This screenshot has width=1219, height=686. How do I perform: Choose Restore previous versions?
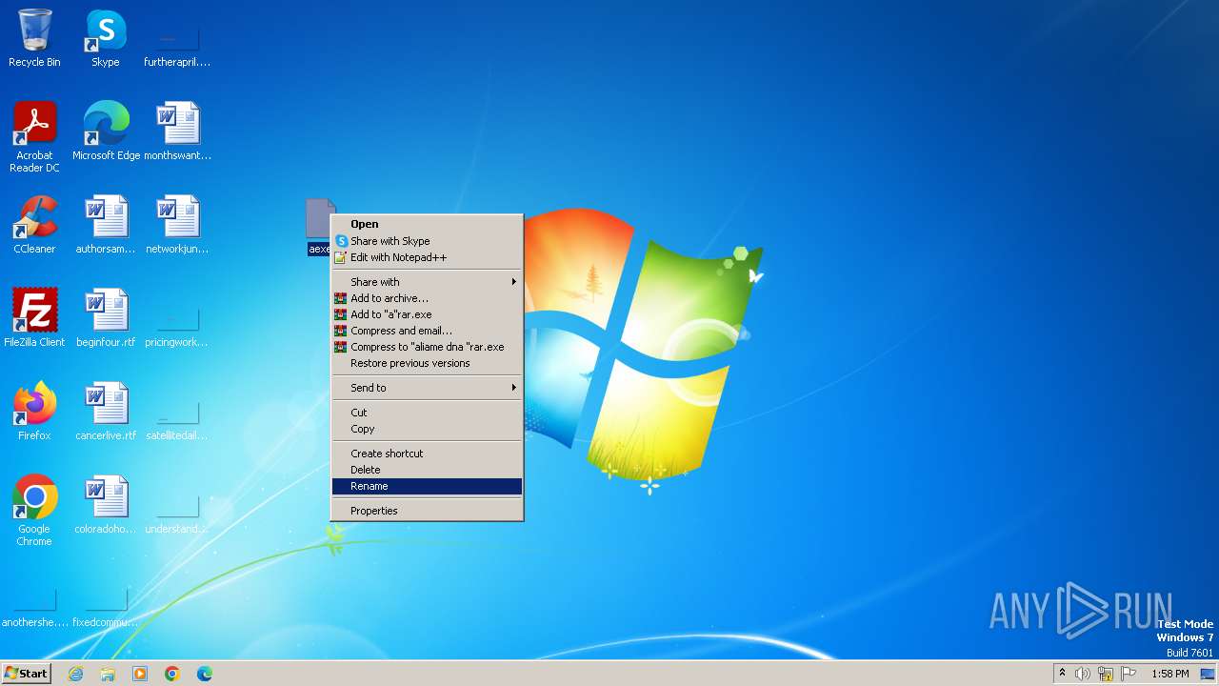[427, 363]
